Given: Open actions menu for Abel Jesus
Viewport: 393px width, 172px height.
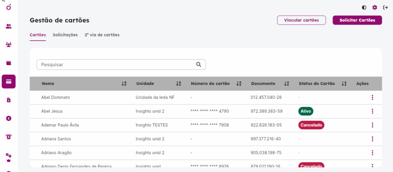Looking at the screenshot, I should (x=372, y=111).
